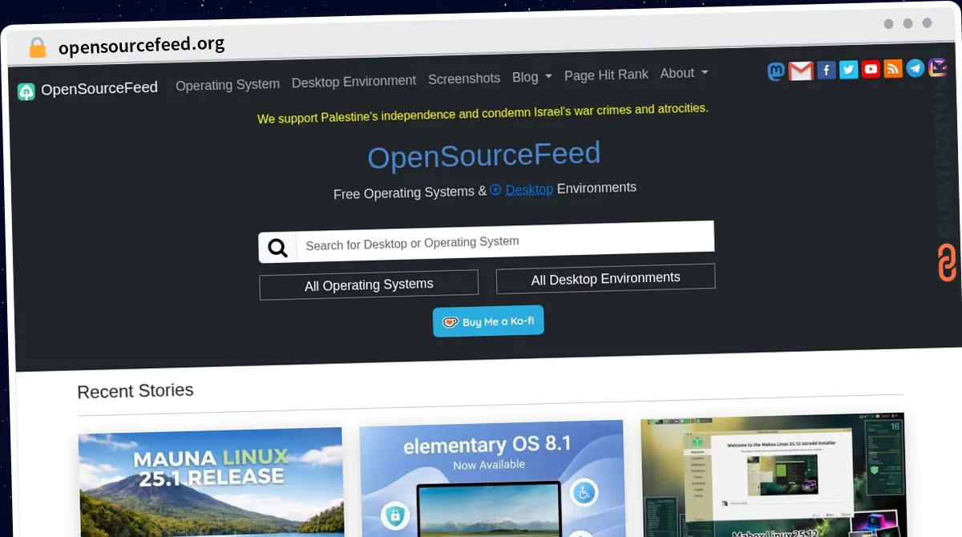
Task: Click the Gmail contact icon
Action: tap(801, 71)
